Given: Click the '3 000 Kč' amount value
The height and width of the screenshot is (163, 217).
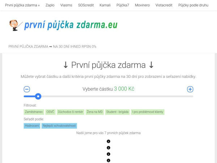Looking at the screenshot, I should point(124,89).
